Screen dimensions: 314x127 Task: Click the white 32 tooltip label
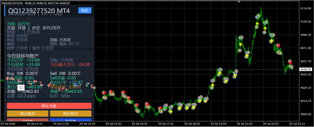pos(21,87)
